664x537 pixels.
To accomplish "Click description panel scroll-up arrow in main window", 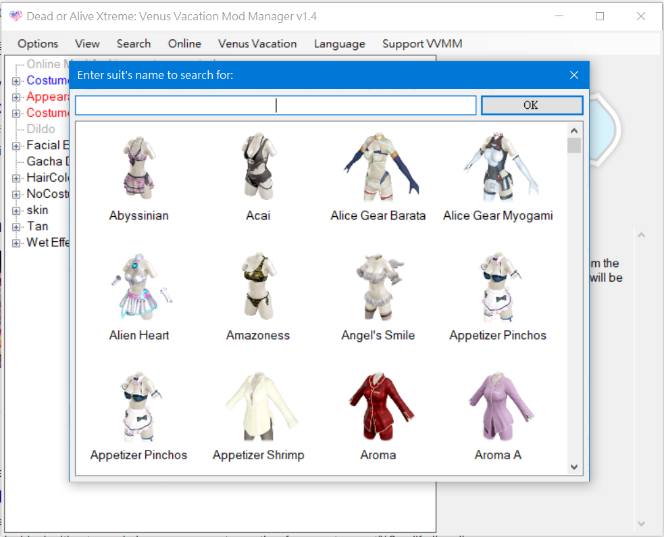I will [642, 235].
